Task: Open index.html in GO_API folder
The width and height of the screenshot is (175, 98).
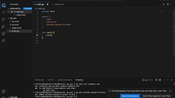Action: pyautogui.click(x=20, y=28)
